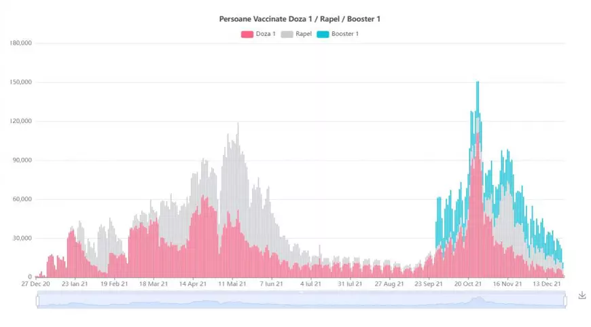Click the right handle of zoom slider
This screenshot has height=327, width=591.
[565, 301]
